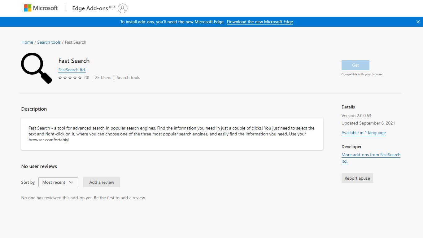Screen dimensions: 423x238
Task: Go to Home breadcrumb
Action: click(27, 42)
